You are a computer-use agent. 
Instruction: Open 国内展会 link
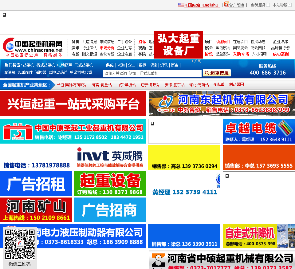click(x=223, y=48)
